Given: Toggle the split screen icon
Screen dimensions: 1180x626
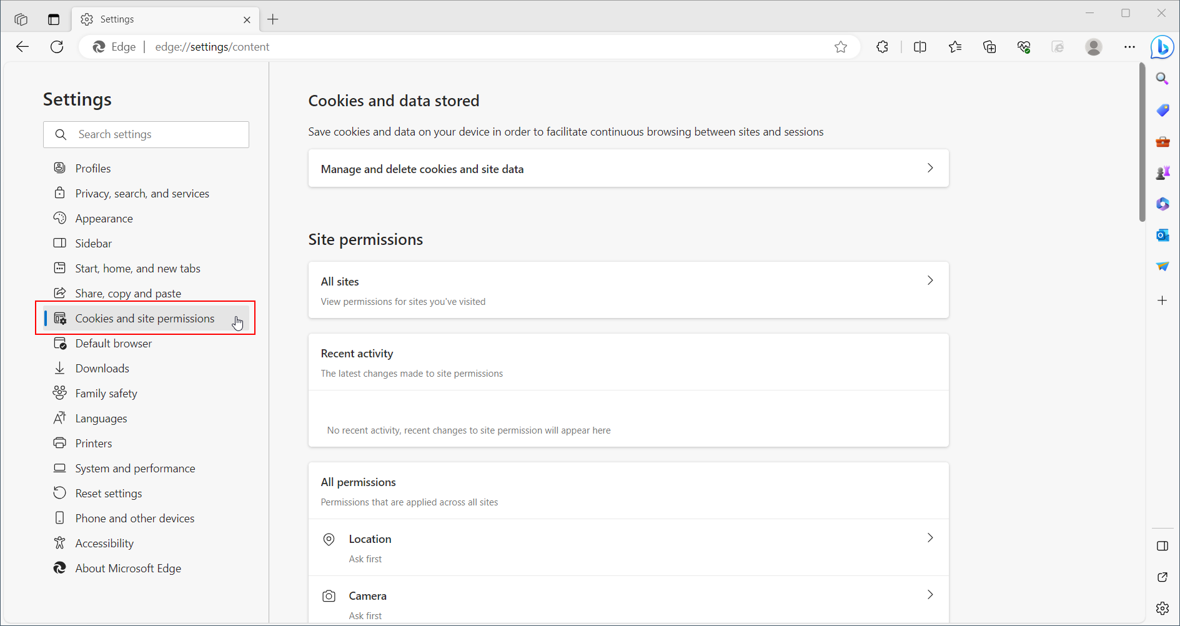Looking at the screenshot, I should 920,47.
